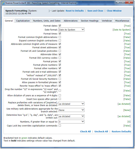Click the [None] default value text

(x=127, y=110)
